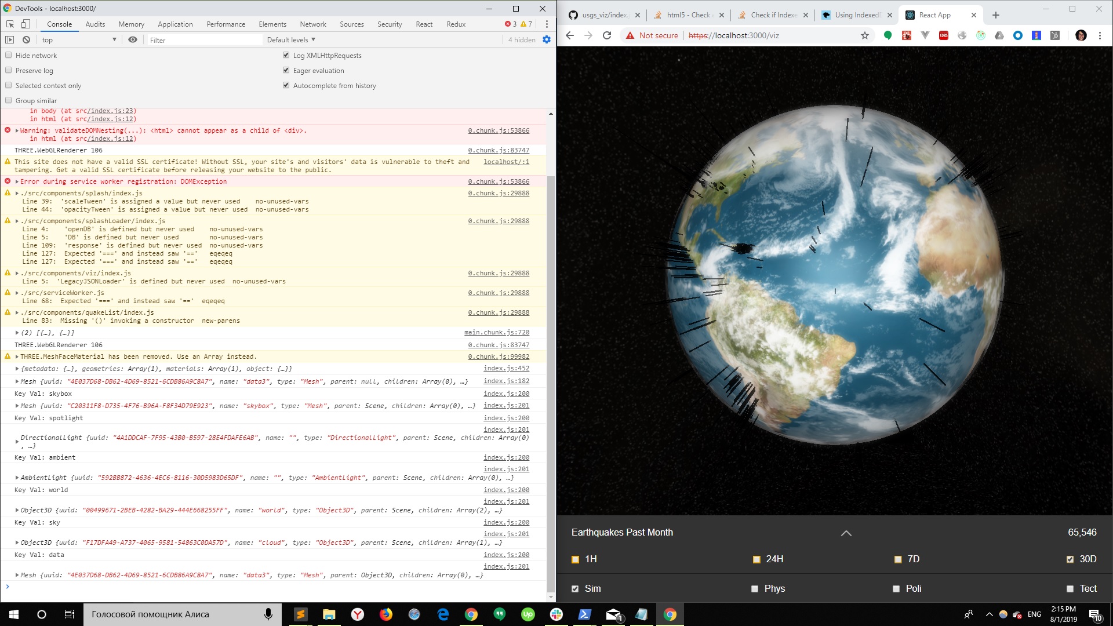Open the top JavaScript context dropdown
The width and height of the screenshot is (1113, 626).
point(78,39)
